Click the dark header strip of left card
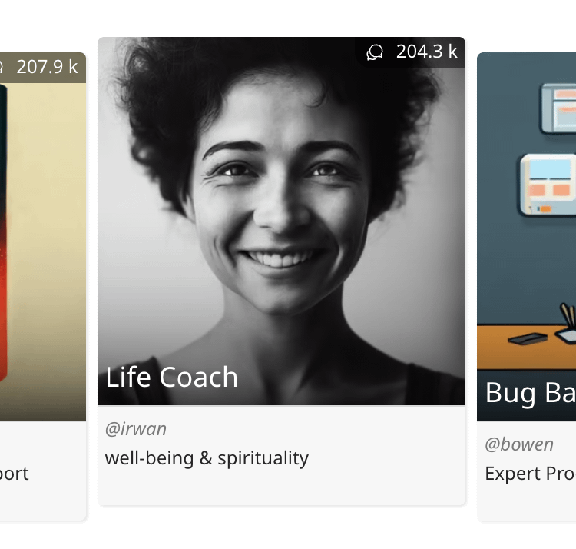The height and width of the screenshot is (549, 576). (43, 68)
